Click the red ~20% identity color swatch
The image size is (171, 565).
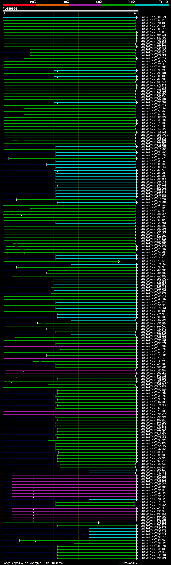(19, 5)
